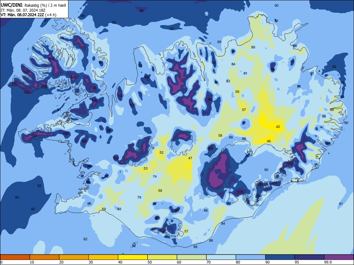Click the map value 79
This screenshot has height=265, width=354.
139,198
